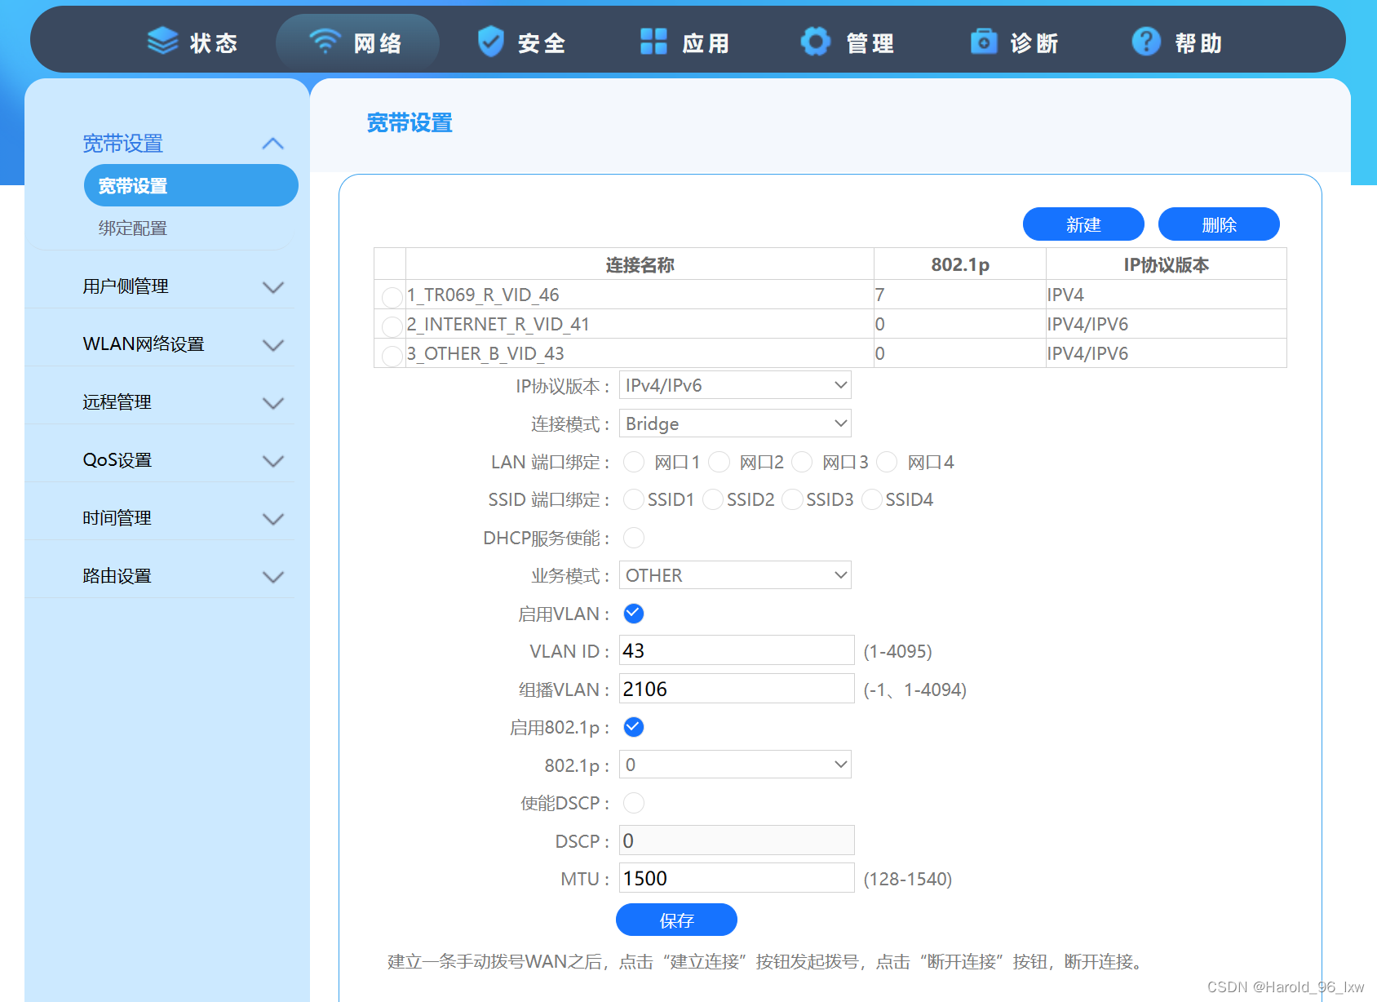
Task: Click the 1_TR069_R_VID_46 connection name
Action: pos(483,295)
